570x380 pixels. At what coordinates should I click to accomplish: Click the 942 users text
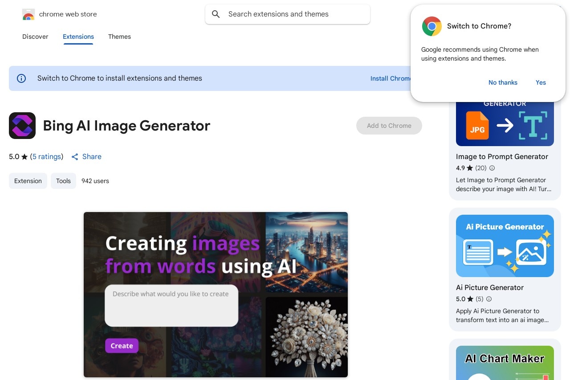pos(95,181)
